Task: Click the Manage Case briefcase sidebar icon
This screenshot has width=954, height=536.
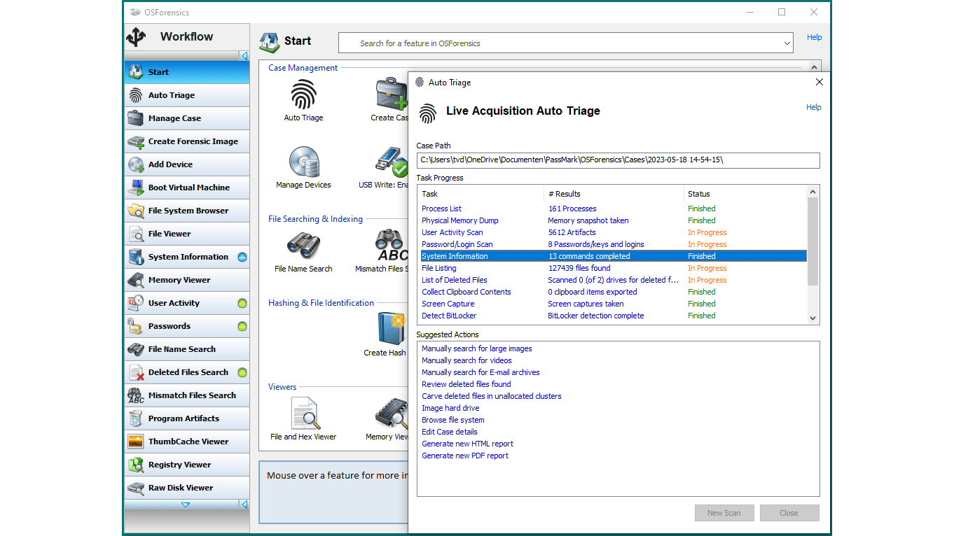Action: pos(136,118)
